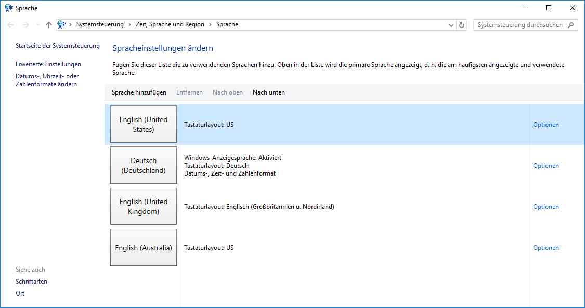Screen dimensions: 585x308
Task: Select the English (Australia) language tile
Action: [144, 248]
